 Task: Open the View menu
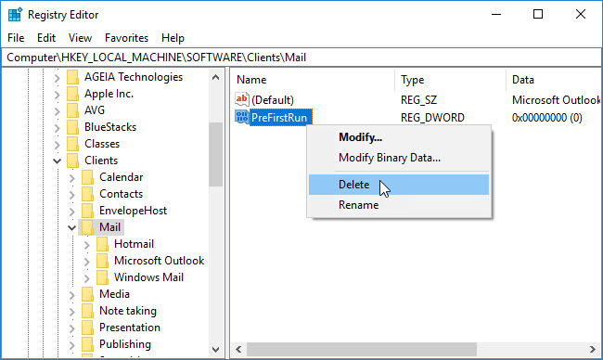(80, 38)
